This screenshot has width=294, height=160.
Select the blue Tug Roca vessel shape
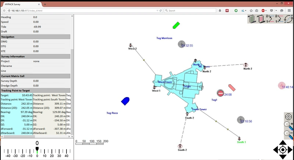pos(125,101)
